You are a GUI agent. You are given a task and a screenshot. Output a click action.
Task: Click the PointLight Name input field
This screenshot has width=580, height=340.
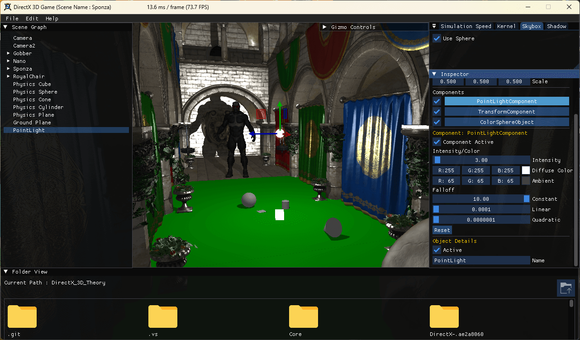481,260
